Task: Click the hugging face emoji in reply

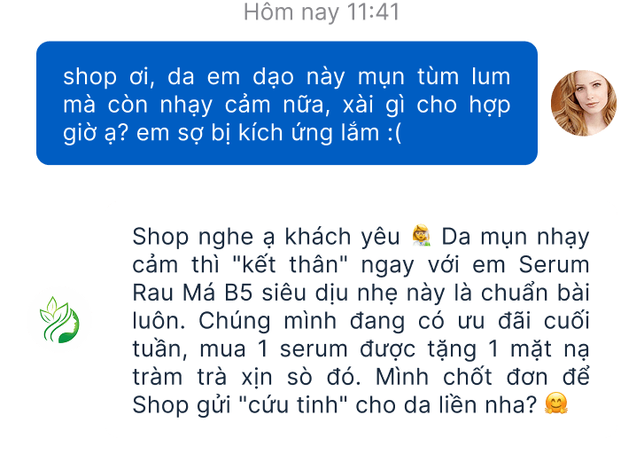Action: [556, 403]
